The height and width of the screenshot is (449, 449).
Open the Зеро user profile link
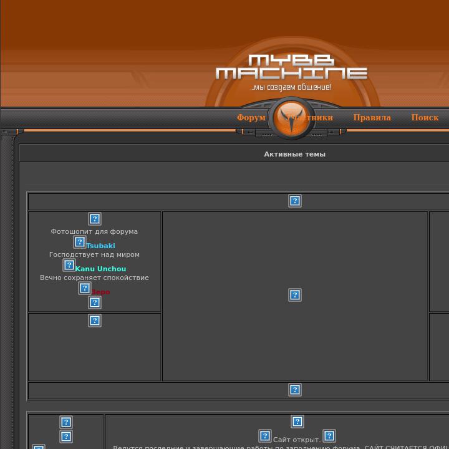100,292
